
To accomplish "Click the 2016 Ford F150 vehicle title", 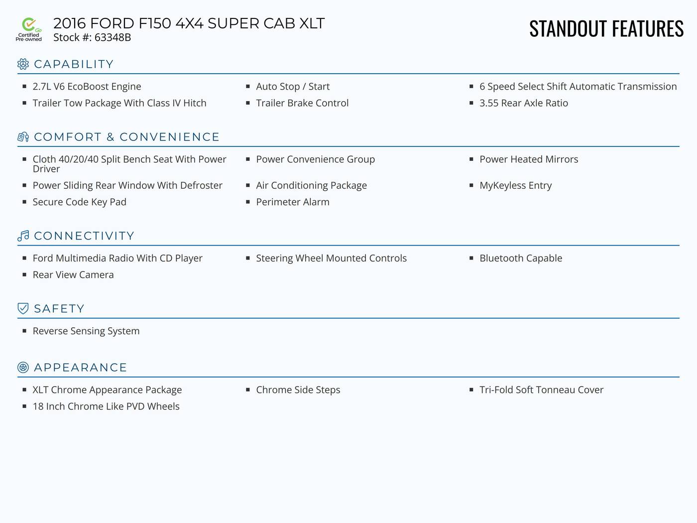I will [x=189, y=23].
